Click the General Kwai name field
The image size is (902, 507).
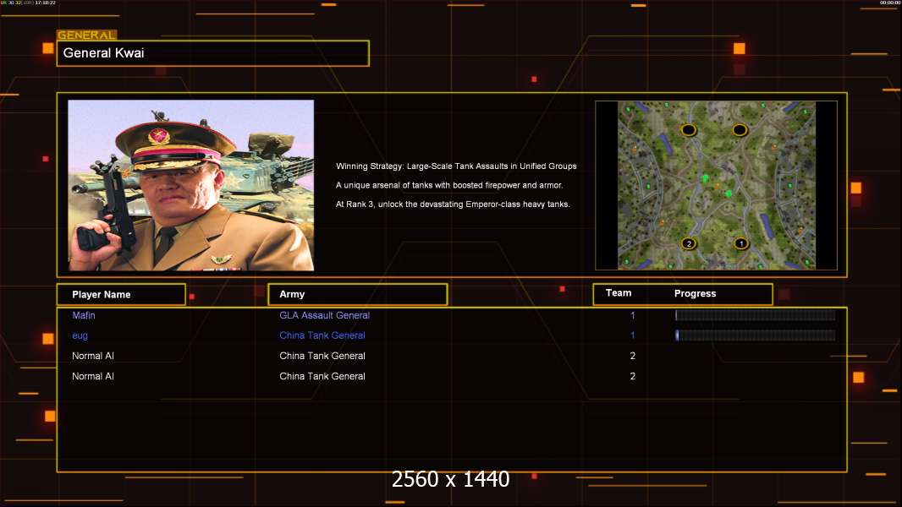212,53
